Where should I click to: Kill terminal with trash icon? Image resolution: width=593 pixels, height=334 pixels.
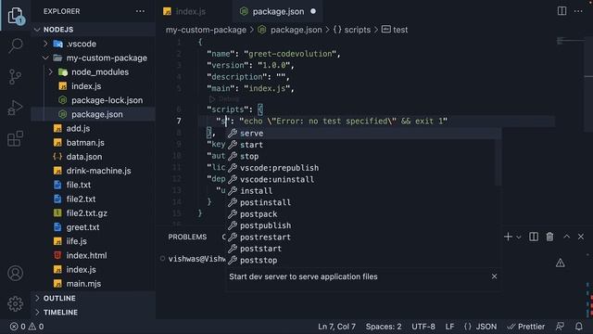549,237
